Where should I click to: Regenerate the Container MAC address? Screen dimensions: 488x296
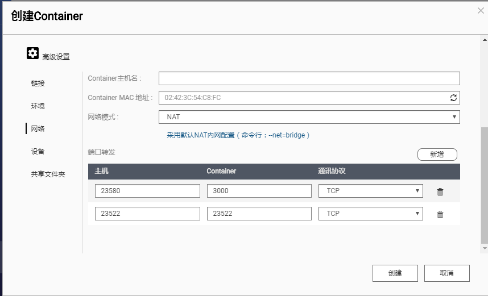453,98
